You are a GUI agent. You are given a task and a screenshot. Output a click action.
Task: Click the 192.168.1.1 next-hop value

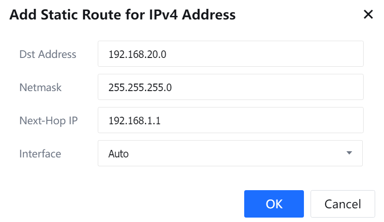click(x=134, y=121)
